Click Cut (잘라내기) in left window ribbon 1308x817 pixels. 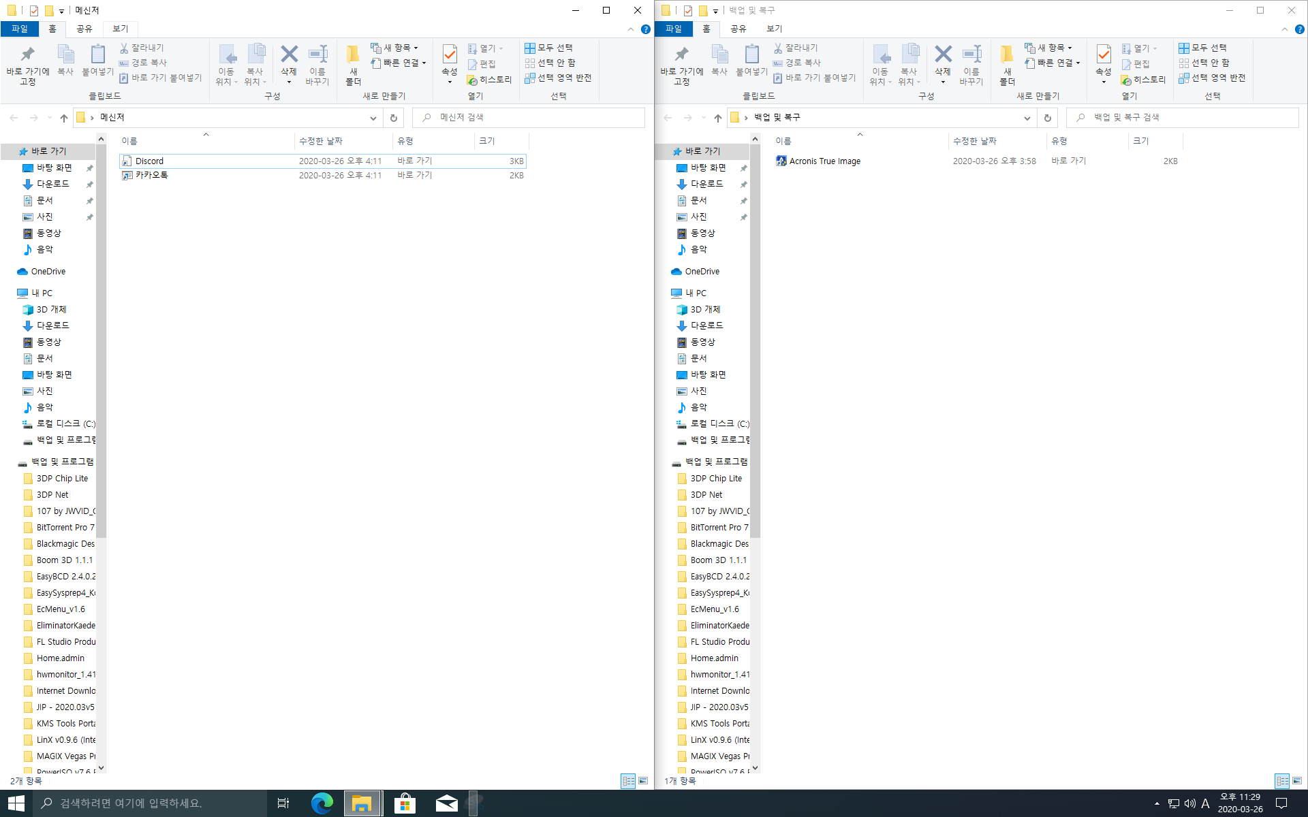click(142, 48)
